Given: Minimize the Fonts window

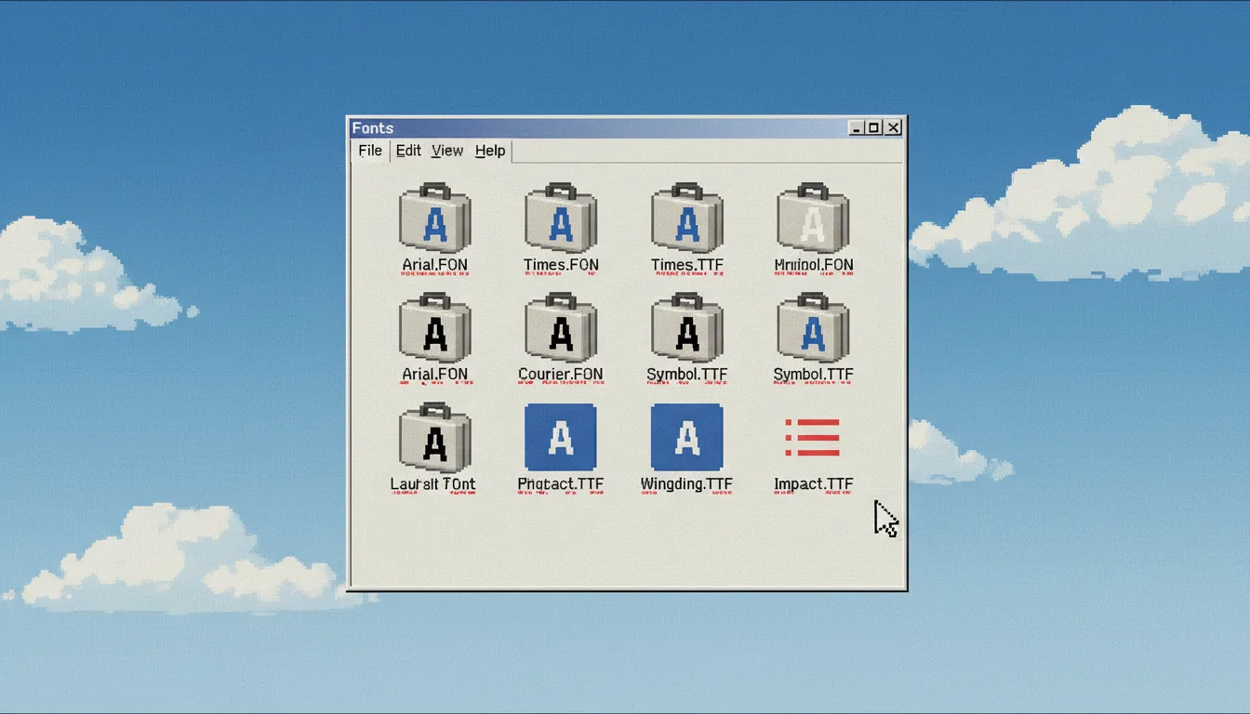Looking at the screenshot, I should (x=857, y=127).
